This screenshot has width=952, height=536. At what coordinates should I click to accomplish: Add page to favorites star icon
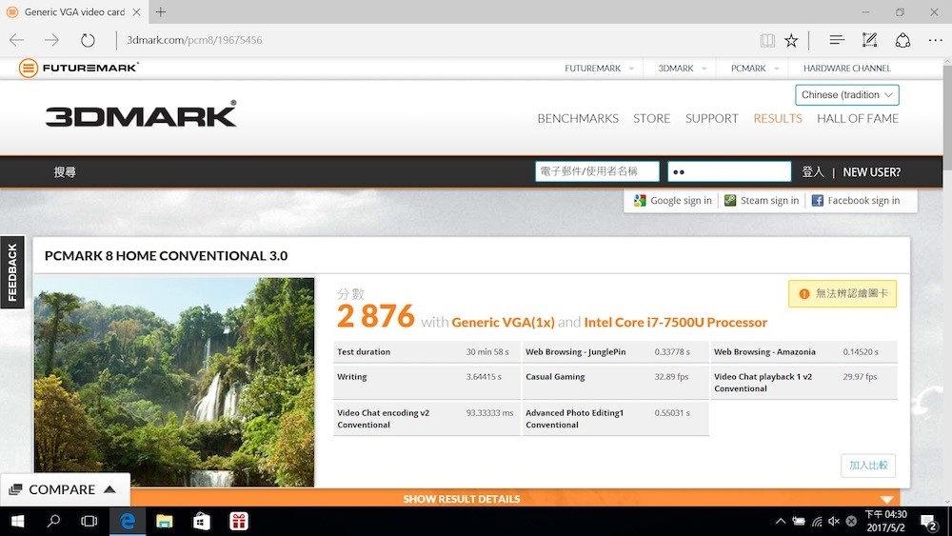point(791,41)
